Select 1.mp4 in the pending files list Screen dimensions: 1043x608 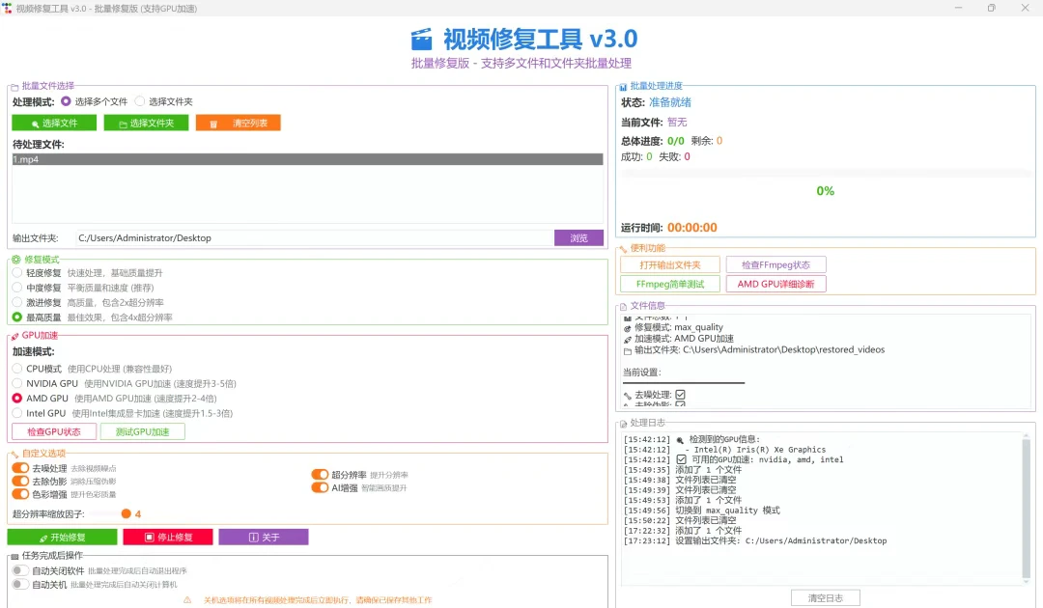[307, 159]
